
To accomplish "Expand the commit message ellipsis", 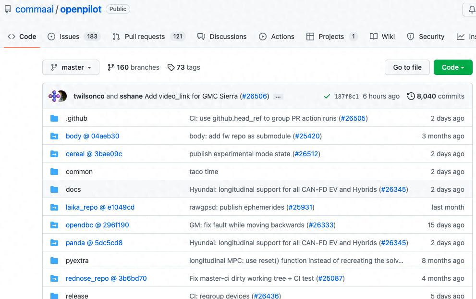I will click(x=278, y=96).
